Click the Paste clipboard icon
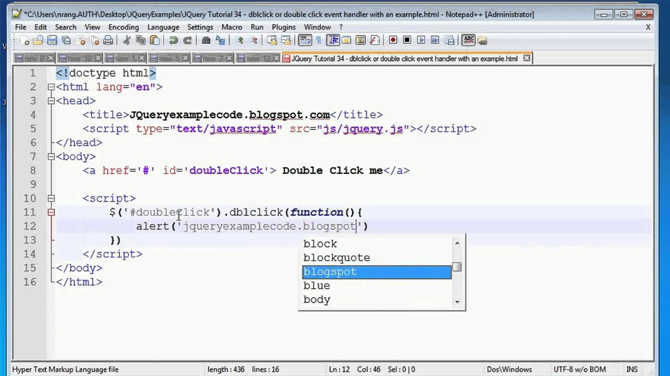Image resolution: width=670 pixels, height=376 pixels. [x=154, y=40]
